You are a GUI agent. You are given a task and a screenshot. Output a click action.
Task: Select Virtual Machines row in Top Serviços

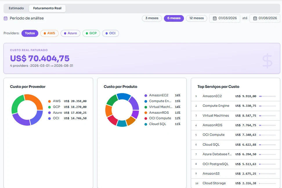pyautogui.click(x=235, y=115)
